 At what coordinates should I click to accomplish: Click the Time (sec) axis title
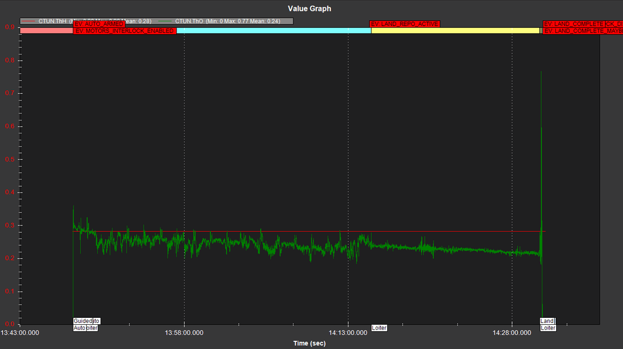(x=309, y=343)
